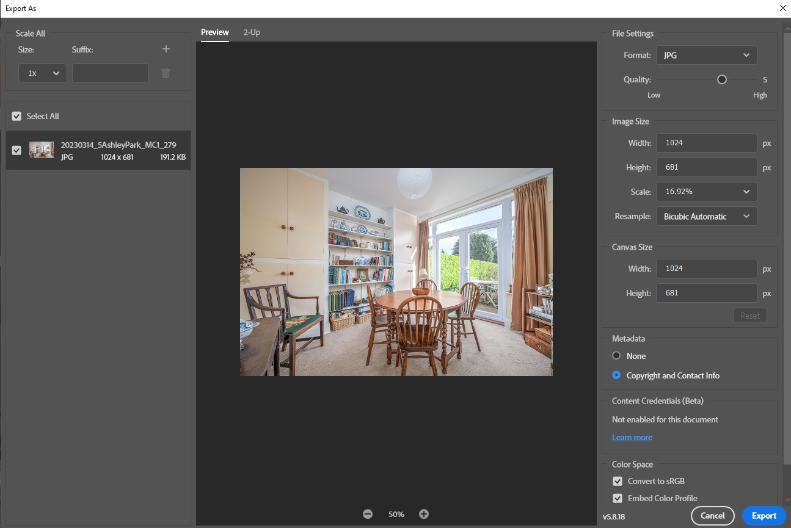Image resolution: width=791 pixels, height=528 pixels.
Task: Delete the scale entry via trash icon
Action: tap(166, 73)
